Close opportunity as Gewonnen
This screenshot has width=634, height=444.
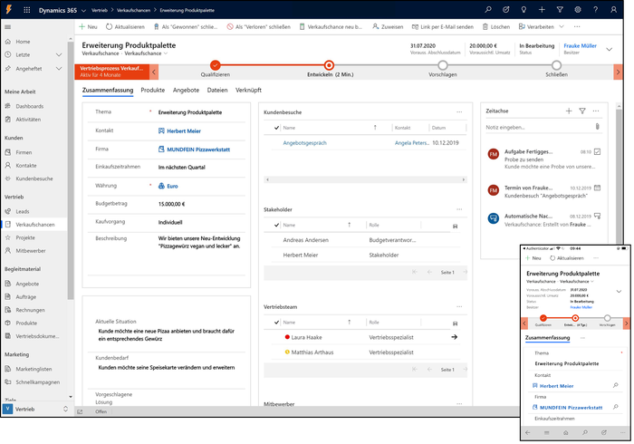[186, 26]
